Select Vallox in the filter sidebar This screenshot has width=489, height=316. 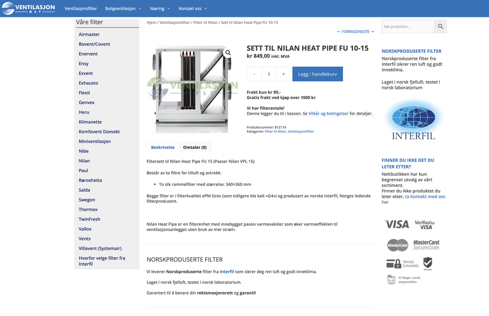pyautogui.click(x=85, y=229)
